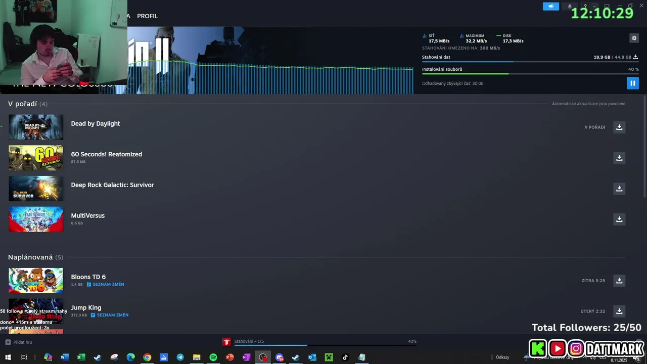Image resolution: width=647 pixels, height=364 pixels.
Task: Pause the current Steam download
Action: (x=632, y=83)
